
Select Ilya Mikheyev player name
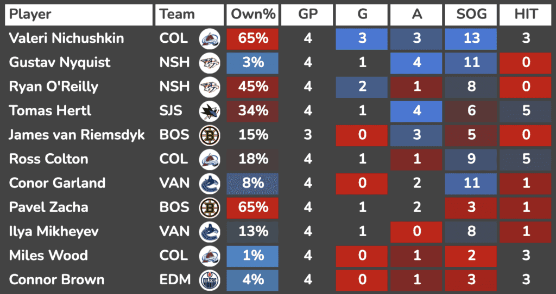pos(54,232)
